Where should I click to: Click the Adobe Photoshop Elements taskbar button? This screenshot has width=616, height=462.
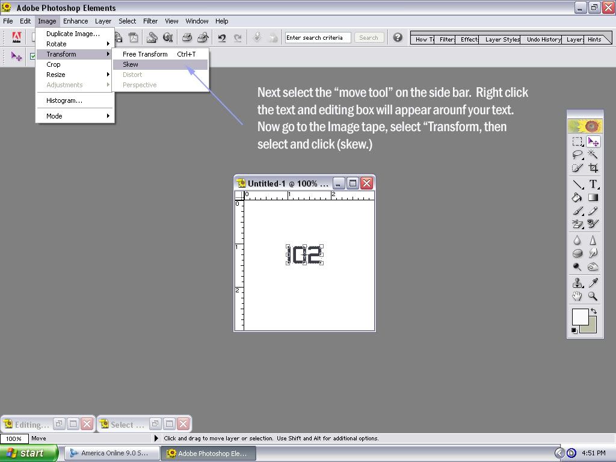pyautogui.click(x=208, y=454)
